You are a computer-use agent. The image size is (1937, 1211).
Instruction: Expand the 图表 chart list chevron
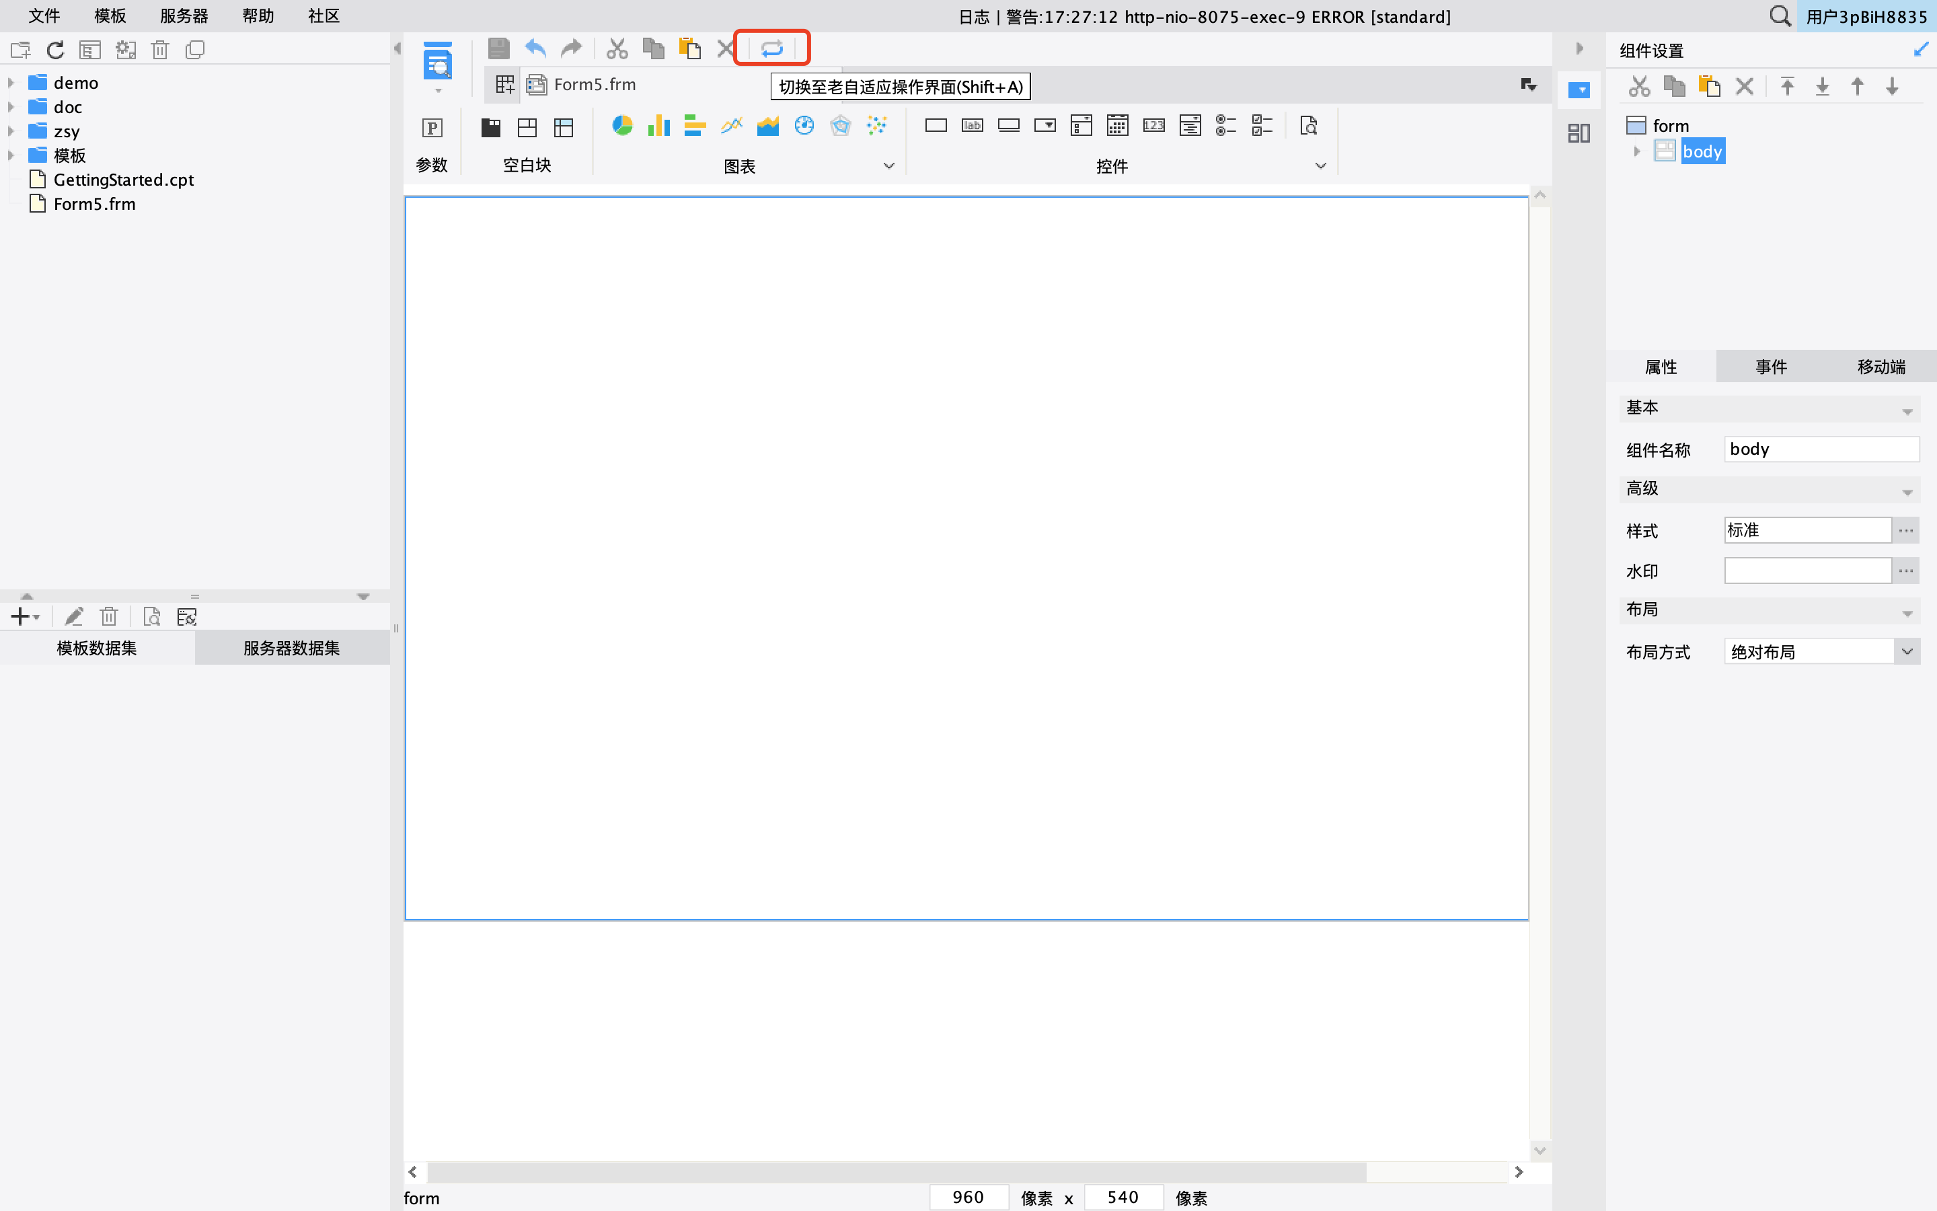(x=888, y=166)
